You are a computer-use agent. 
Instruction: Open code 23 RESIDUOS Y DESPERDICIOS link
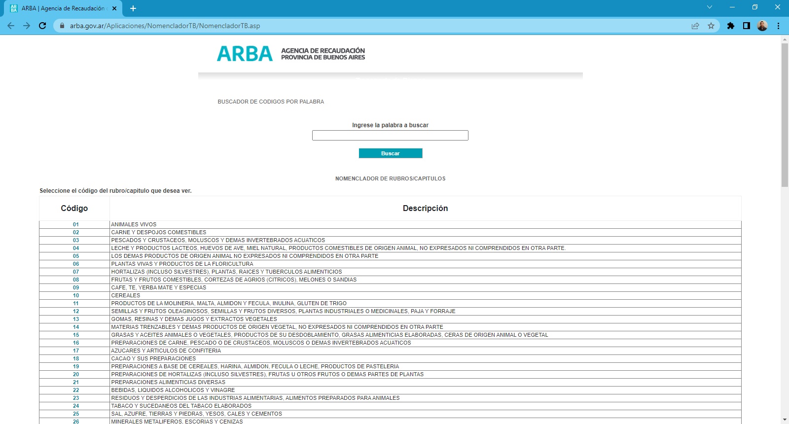pyautogui.click(x=76, y=398)
